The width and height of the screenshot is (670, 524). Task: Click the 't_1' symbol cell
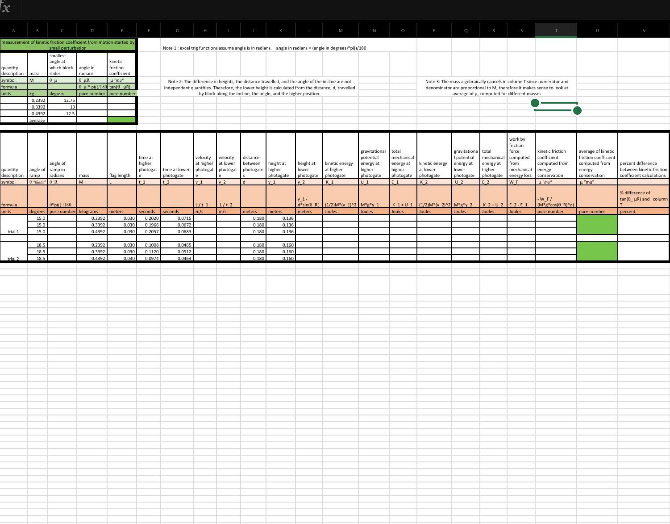pos(149,182)
